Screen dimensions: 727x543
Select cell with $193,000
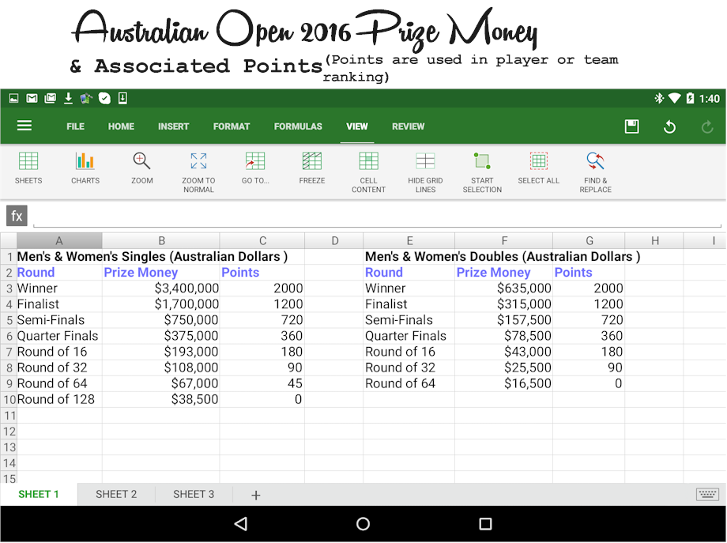[x=161, y=352]
